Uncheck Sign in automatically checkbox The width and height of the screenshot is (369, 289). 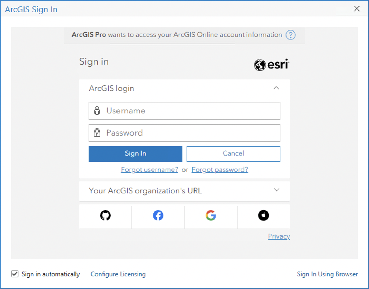pyautogui.click(x=15, y=274)
